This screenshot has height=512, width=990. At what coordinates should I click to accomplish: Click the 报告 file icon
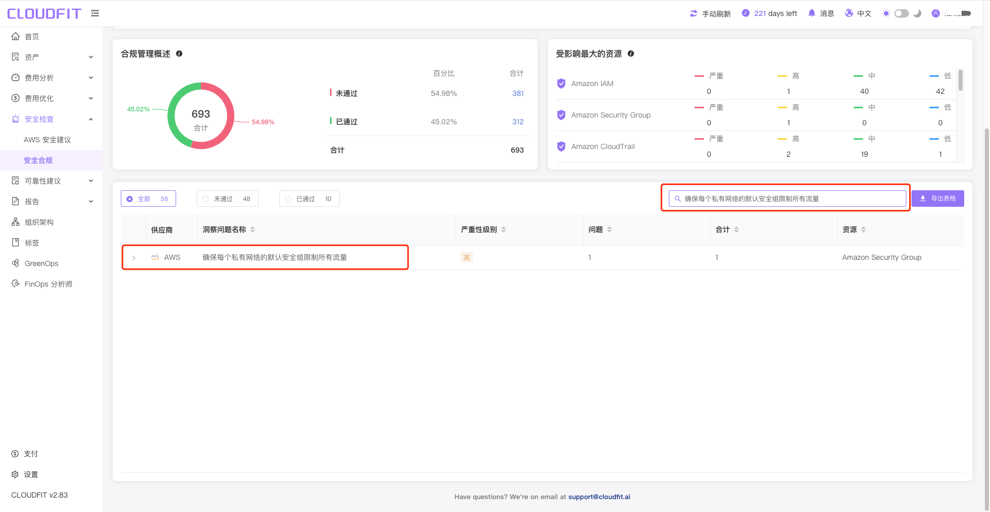tap(15, 201)
